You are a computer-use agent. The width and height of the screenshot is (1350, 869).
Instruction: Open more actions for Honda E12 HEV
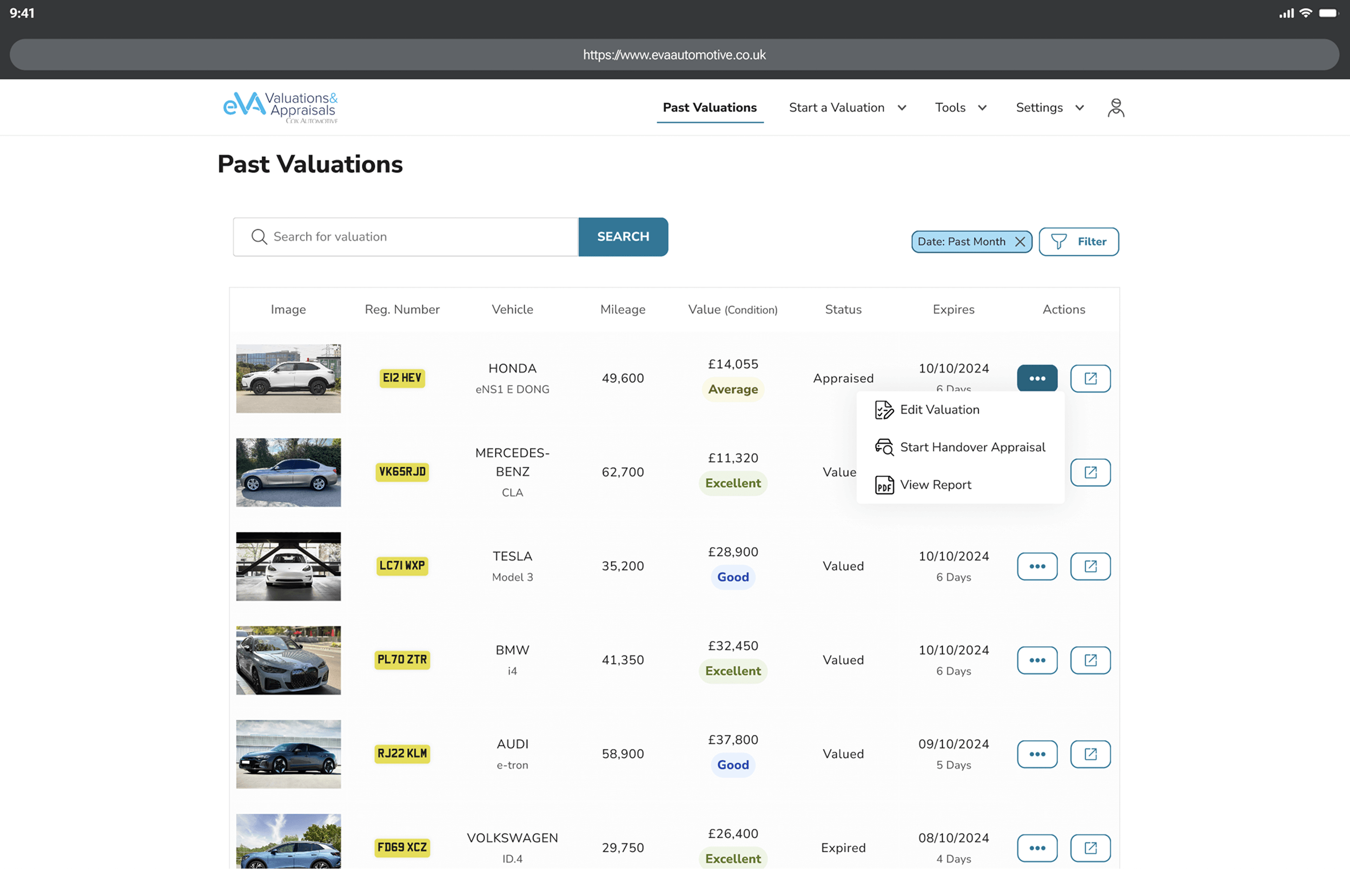point(1037,378)
